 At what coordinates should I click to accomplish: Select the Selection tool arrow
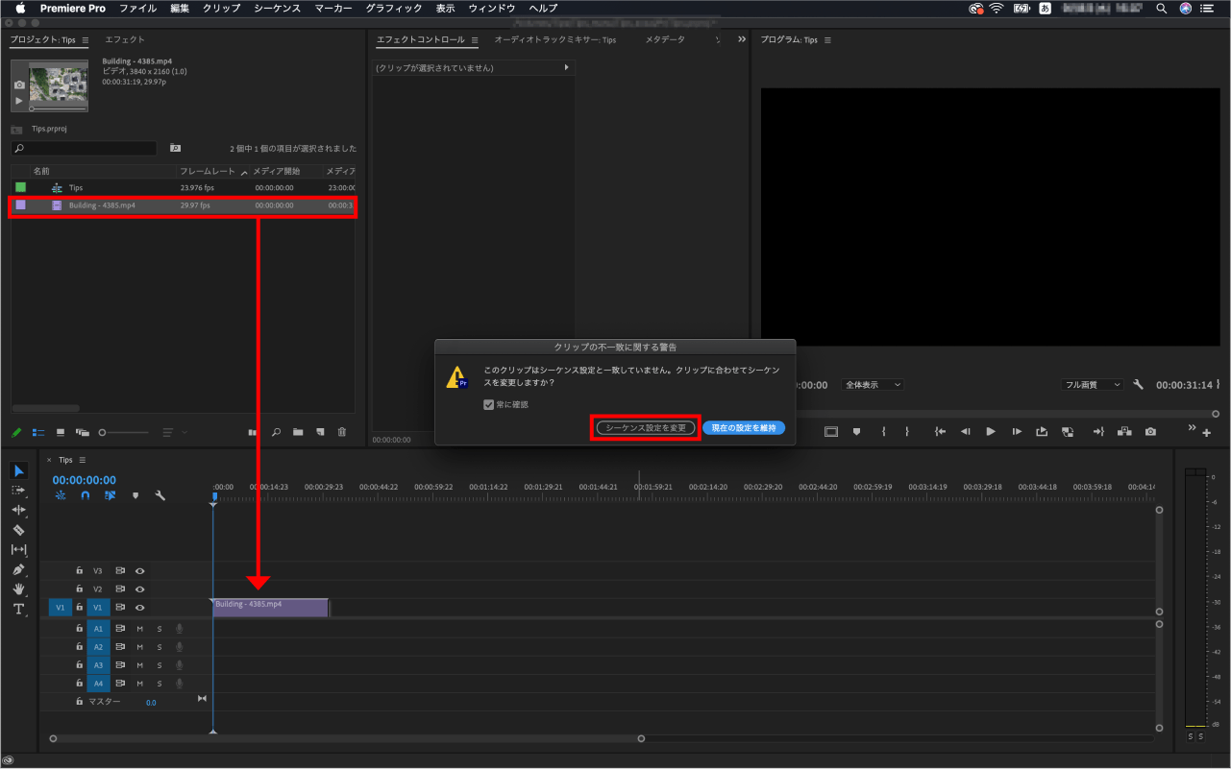[19, 470]
